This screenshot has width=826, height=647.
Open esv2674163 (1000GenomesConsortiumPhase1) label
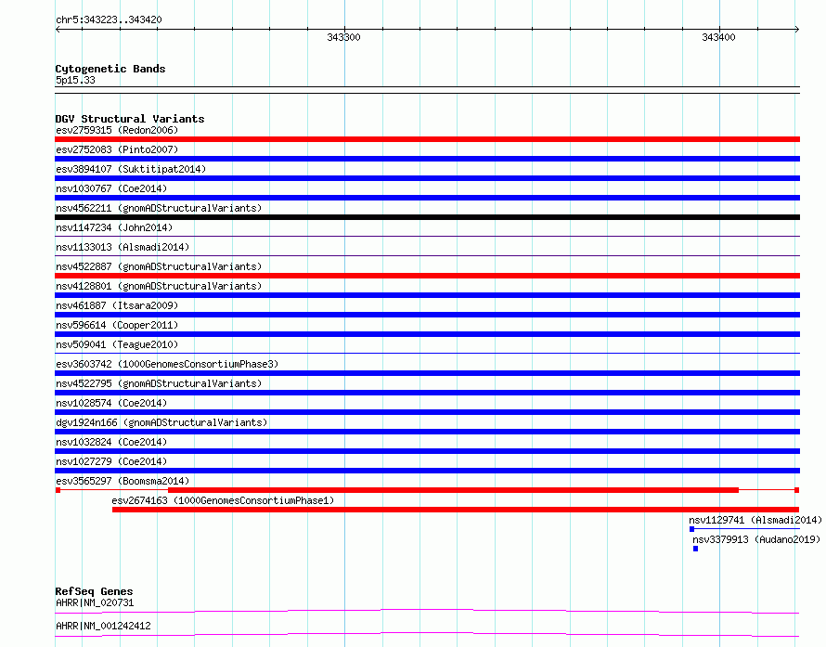tap(223, 500)
